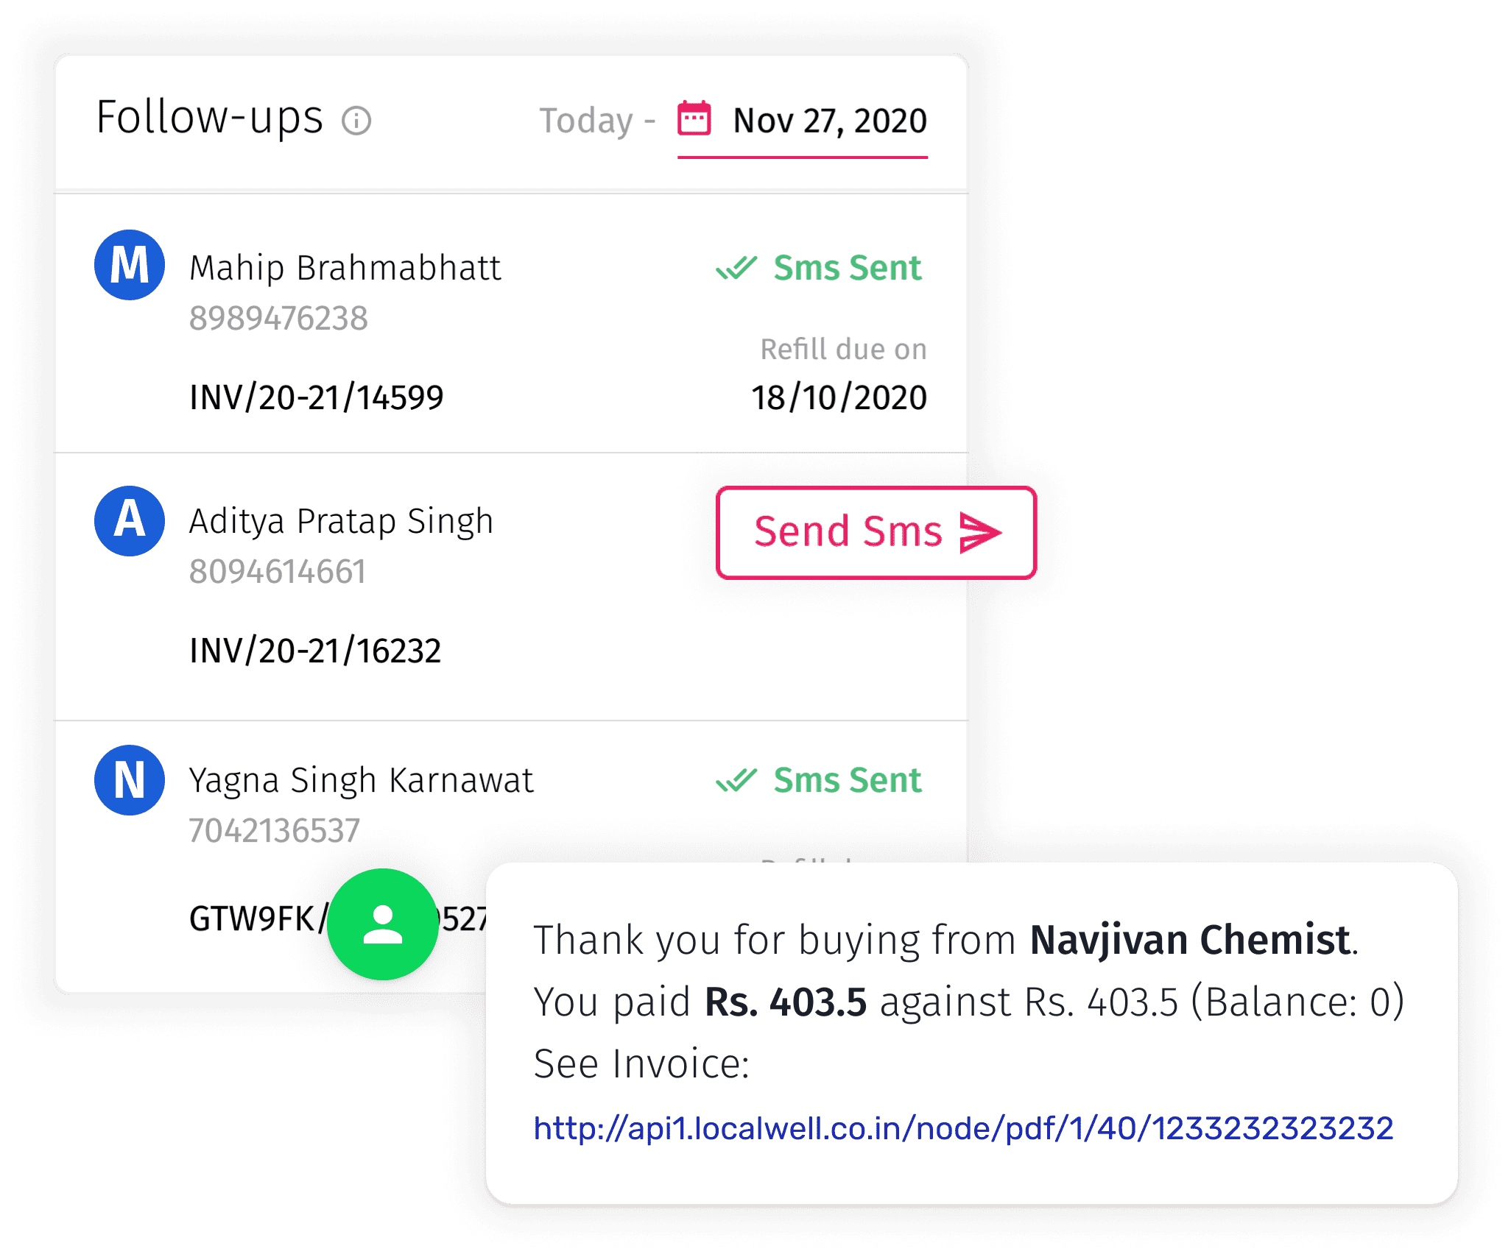Click the Sms Sent status for Mahip
Viewport: 1511px width, 1257px height.
coord(847,268)
